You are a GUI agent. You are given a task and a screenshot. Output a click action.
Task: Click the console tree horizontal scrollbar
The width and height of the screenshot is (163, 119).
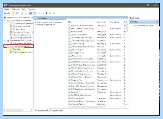[x=14, y=110]
